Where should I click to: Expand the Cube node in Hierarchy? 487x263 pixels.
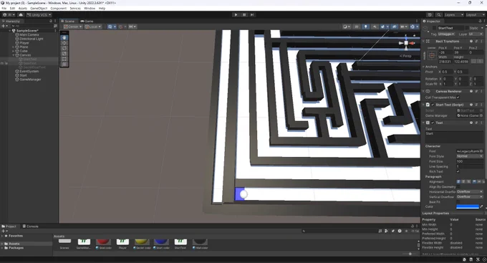click(x=14, y=51)
